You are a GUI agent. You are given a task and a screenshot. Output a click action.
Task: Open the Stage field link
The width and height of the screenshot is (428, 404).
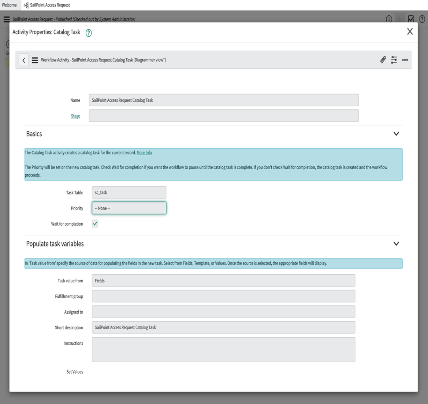(x=76, y=116)
